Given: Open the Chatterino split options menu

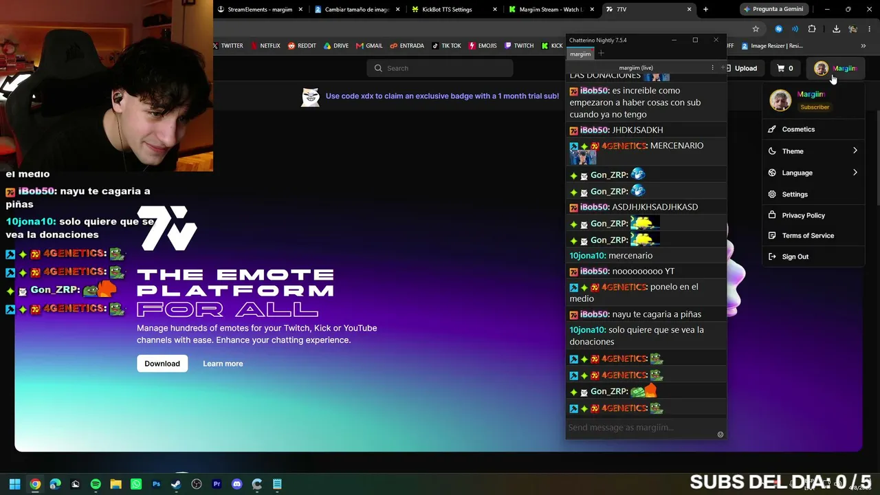Looking at the screenshot, I should (x=712, y=67).
